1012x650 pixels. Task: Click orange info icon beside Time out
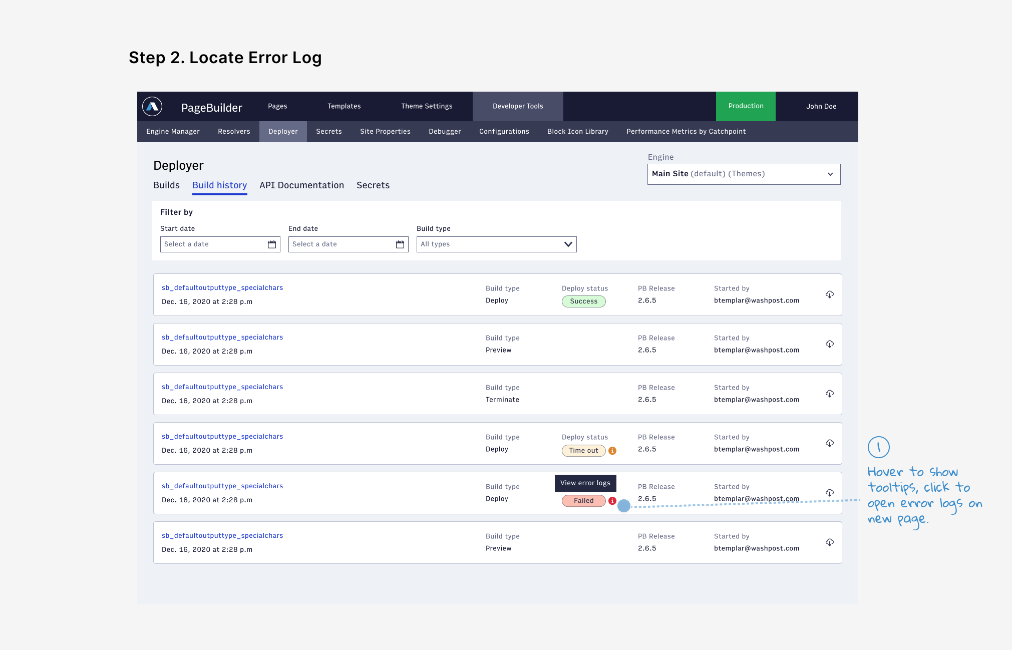[612, 451]
